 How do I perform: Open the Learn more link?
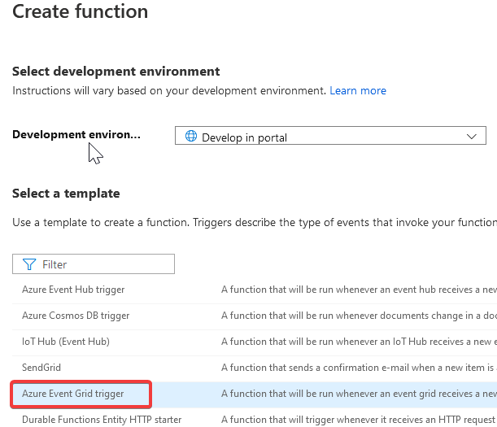coord(358,90)
